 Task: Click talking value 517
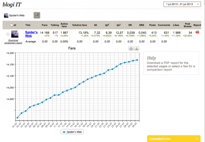coord(55,33)
